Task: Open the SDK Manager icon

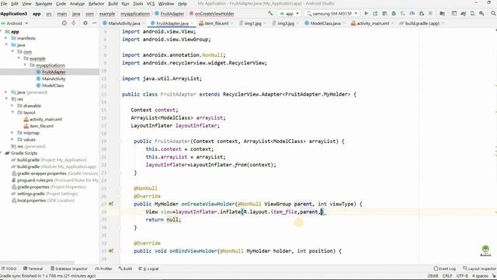Action: pyautogui.click(x=481, y=14)
